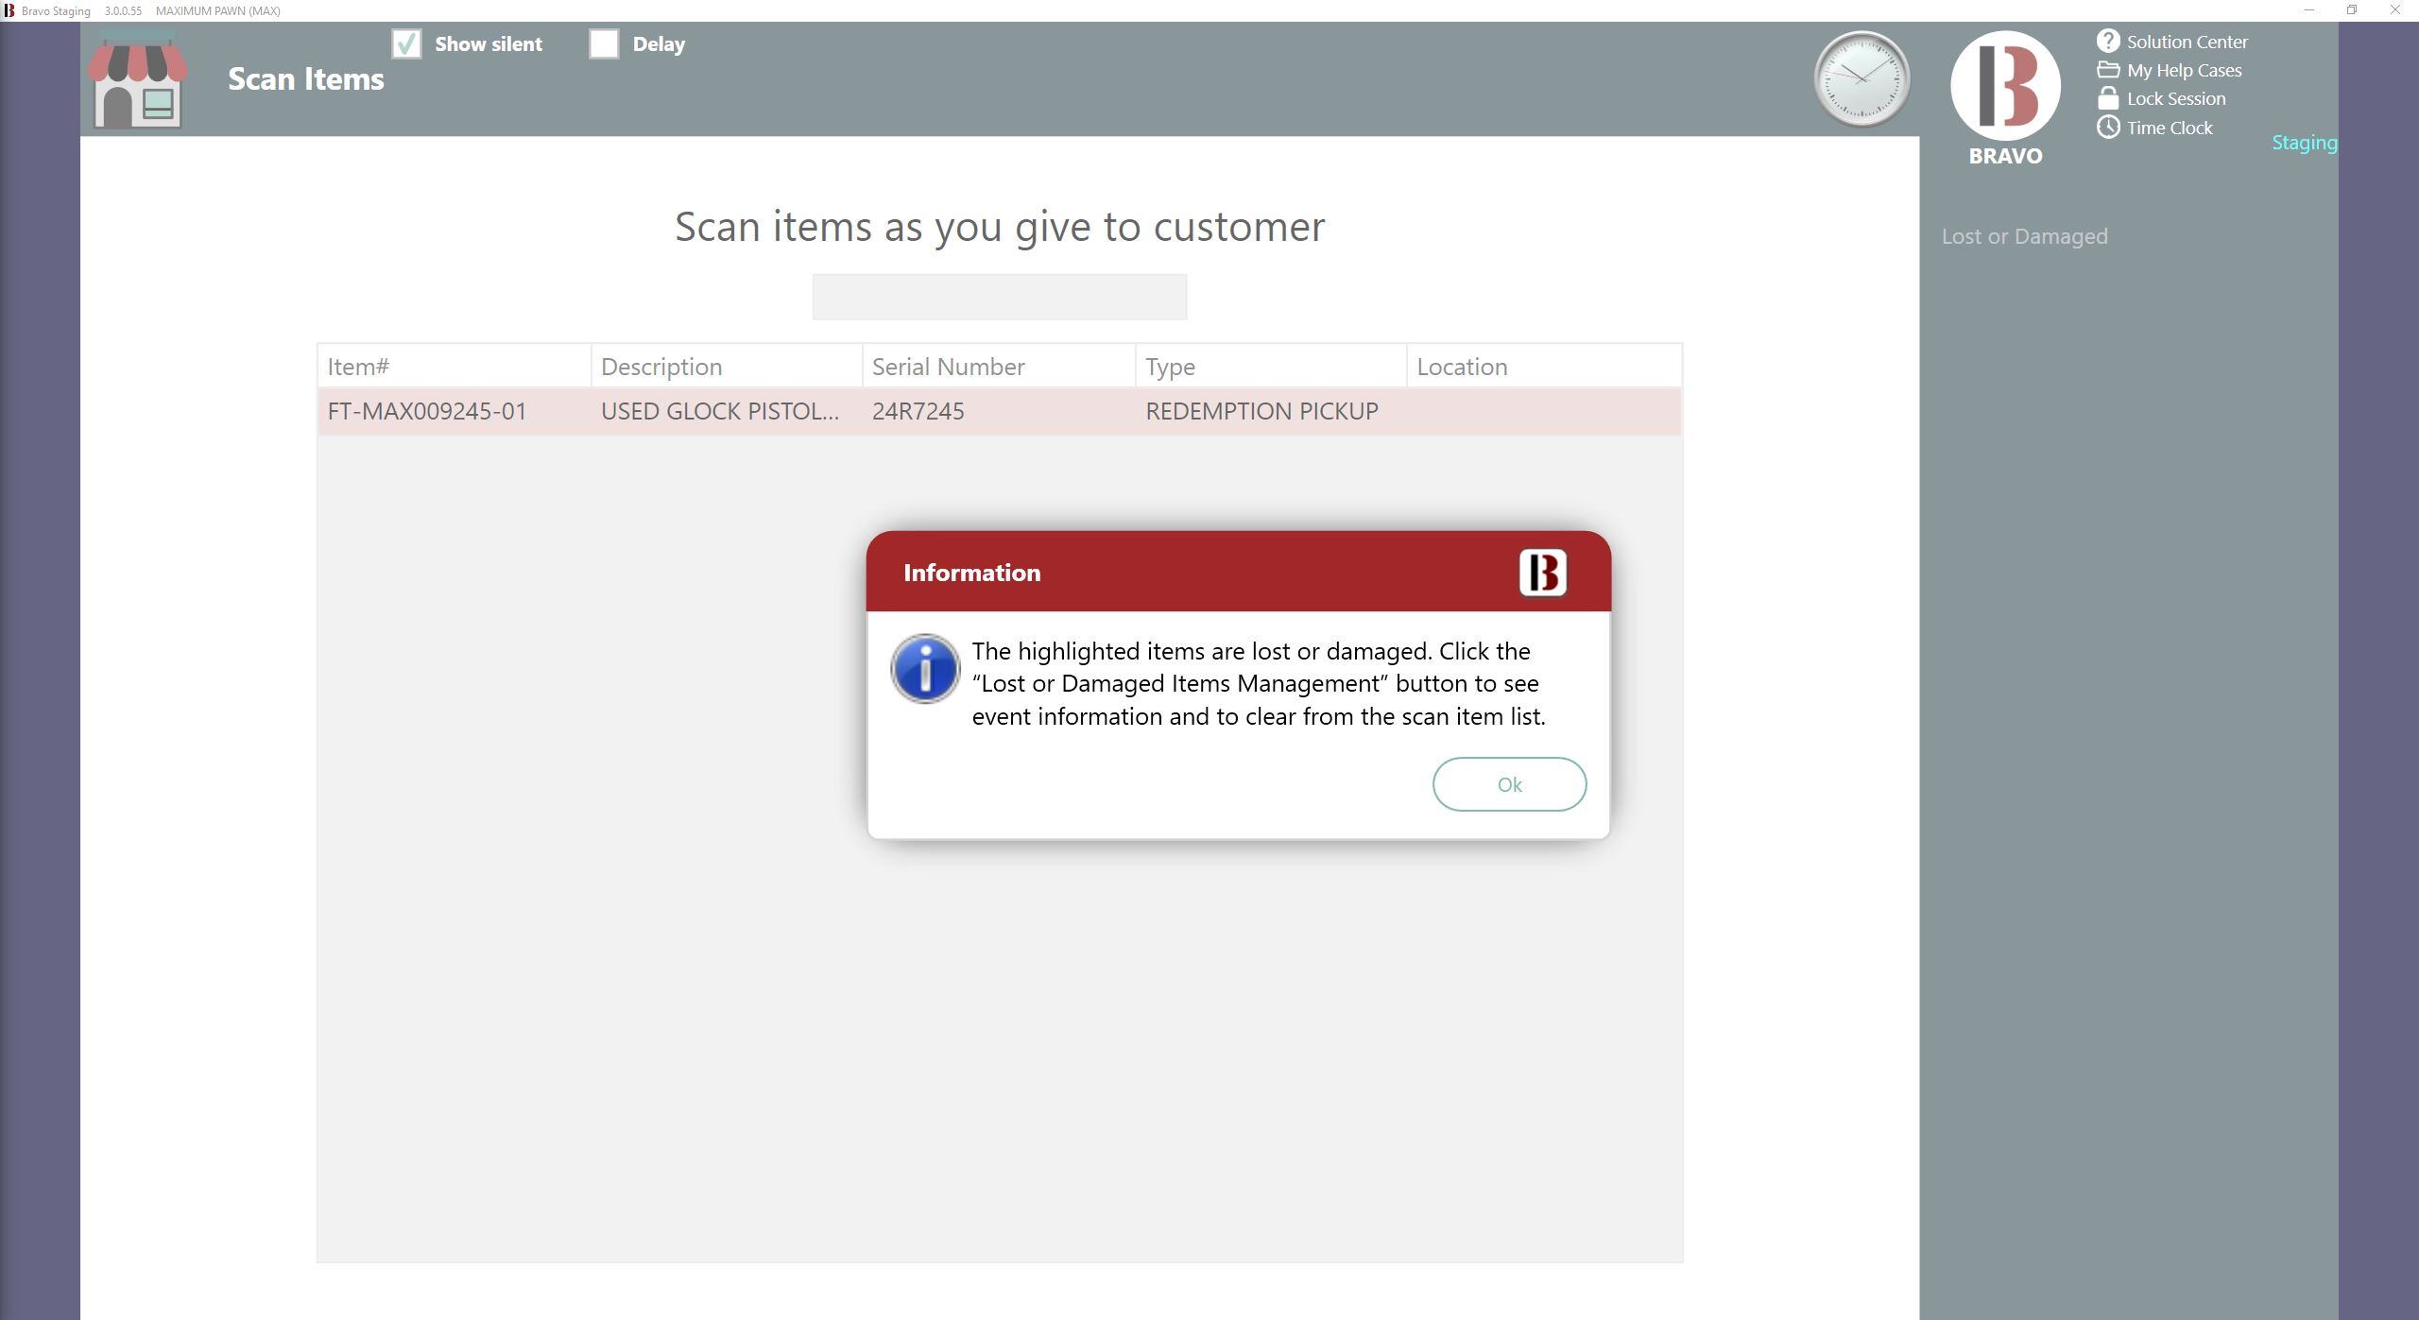Click the store home icon

138,80
